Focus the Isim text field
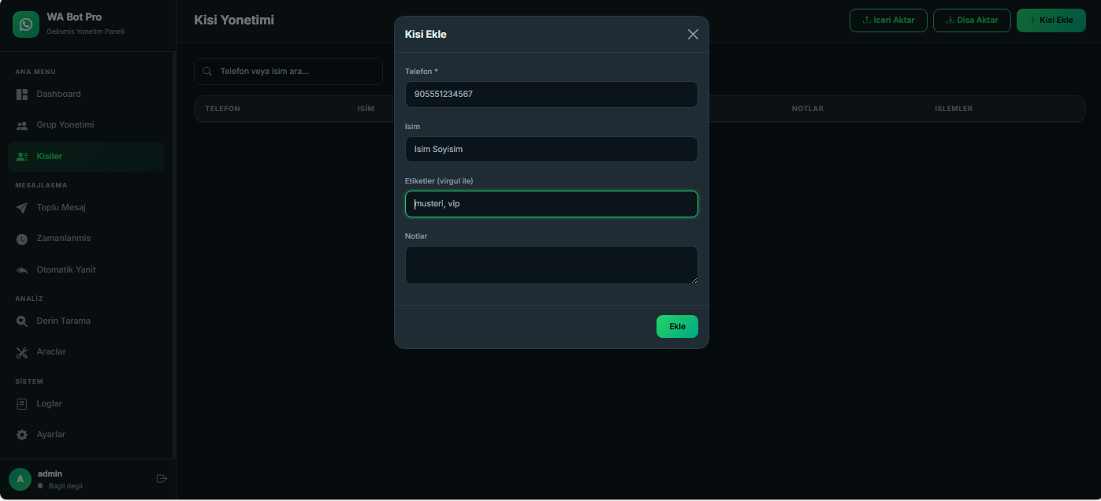The width and height of the screenshot is (1101, 501). pos(551,150)
